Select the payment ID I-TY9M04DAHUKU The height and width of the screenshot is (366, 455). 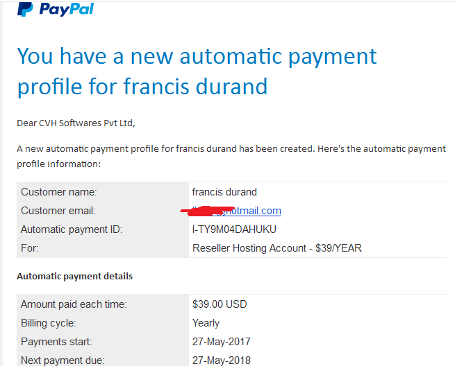pos(234,229)
